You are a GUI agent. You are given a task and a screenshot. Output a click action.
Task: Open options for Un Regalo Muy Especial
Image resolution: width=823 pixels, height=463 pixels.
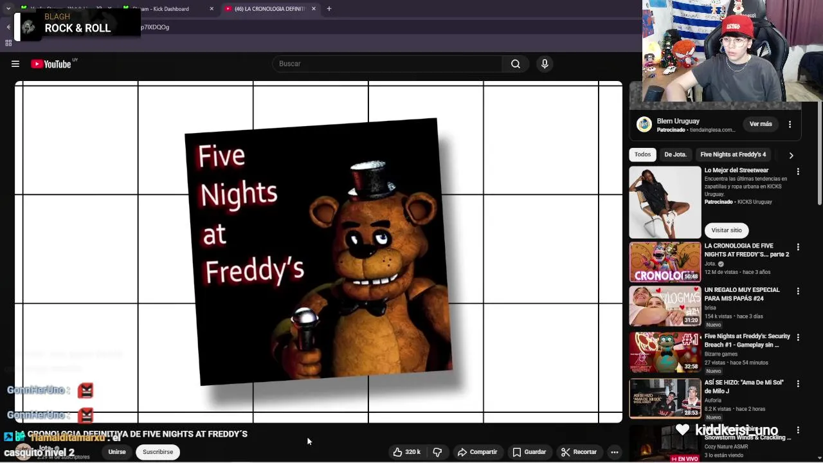pyautogui.click(x=798, y=291)
